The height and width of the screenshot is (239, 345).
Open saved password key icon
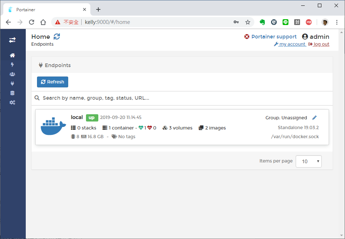tap(236, 22)
